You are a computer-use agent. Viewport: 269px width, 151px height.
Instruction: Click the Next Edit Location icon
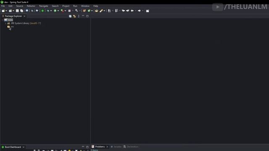coord(128,11)
